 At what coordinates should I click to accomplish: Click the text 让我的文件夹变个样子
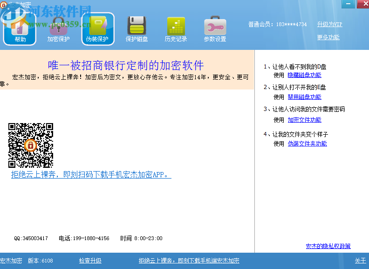pyautogui.click(x=300, y=134)
